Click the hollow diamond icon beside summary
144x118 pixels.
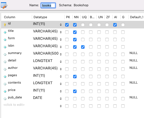5,54
